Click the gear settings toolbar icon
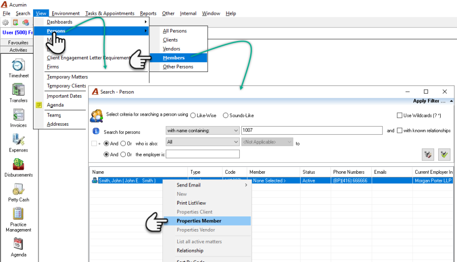The image size is (457, 262). coord(5,22)
